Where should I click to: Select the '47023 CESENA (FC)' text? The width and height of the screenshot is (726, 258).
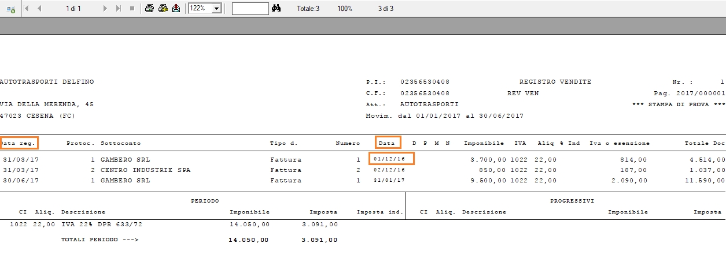click(x=38, y=116)
